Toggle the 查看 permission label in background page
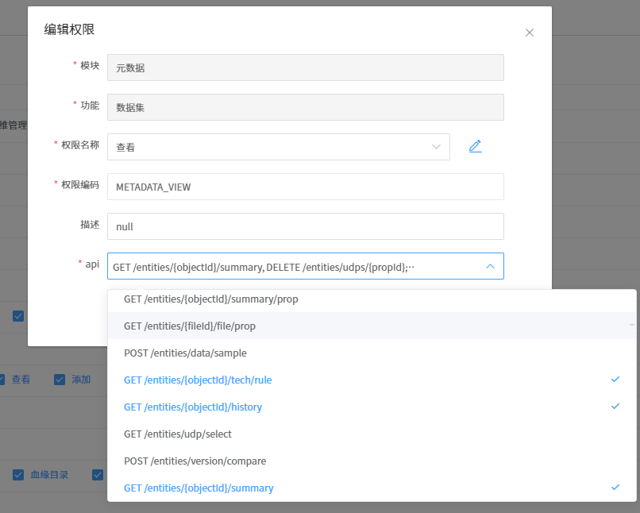Screen dimensions: 640x513 tap(21, 380)
